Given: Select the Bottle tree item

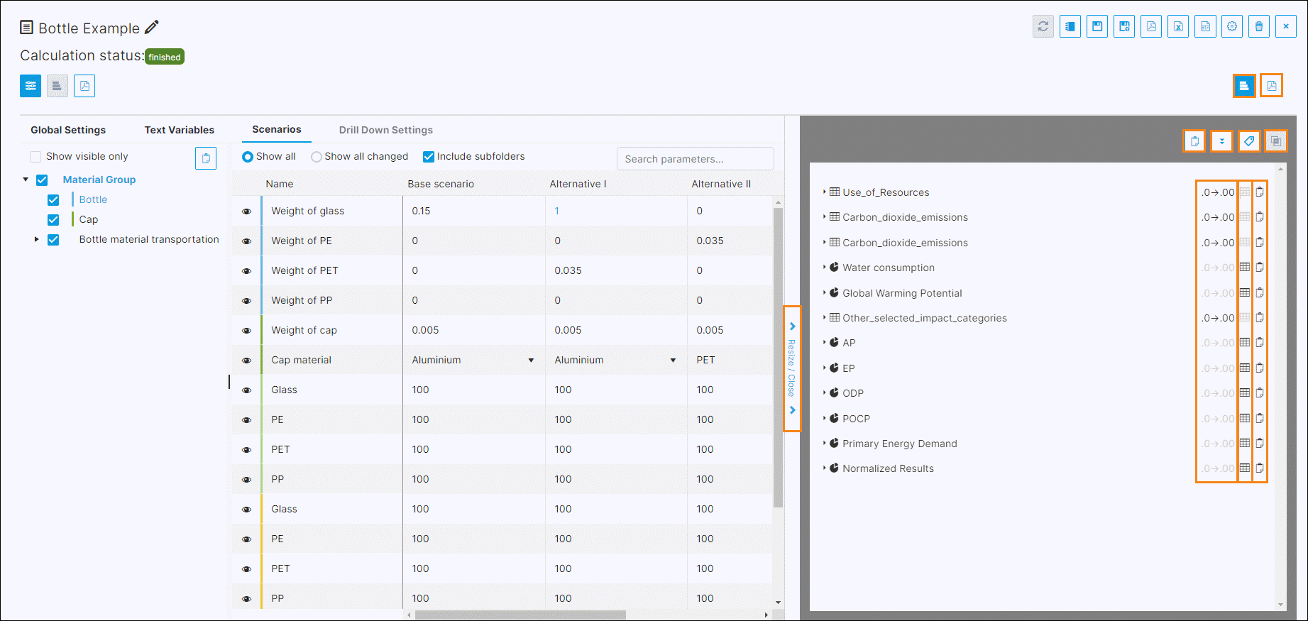Looking at the screenshot, I should tap(93, 199).
